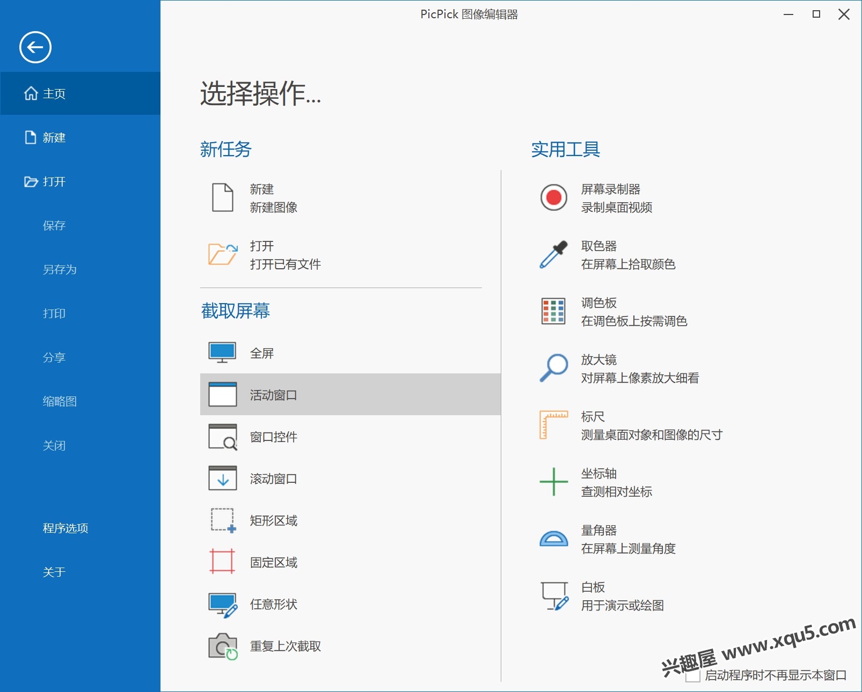The height and width of the screenshot is (692, 862).
Task: Click the color palette grid icon
Action: click(x=553, y=311)
